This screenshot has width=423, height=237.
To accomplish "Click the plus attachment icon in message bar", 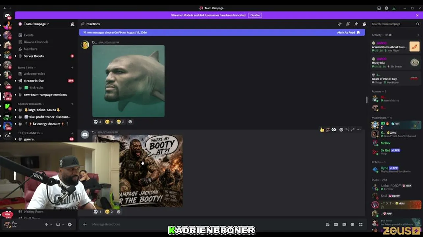I will (x=85, y=224).
